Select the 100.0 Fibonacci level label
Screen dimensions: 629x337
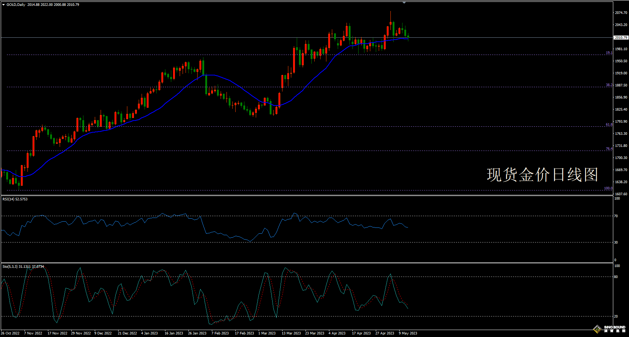tap(608, 188)
